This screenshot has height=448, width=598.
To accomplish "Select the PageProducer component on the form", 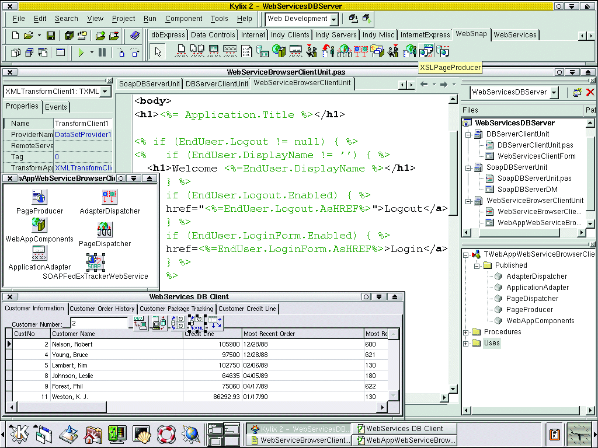I will tap(39, 197).
